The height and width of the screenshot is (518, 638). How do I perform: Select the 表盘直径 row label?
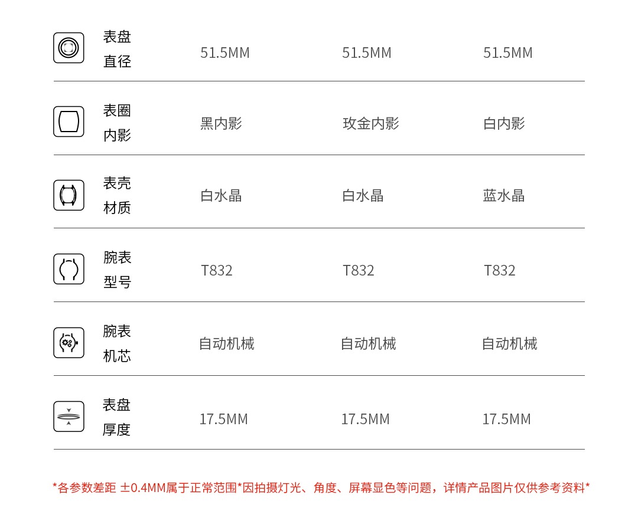(117, 49)
